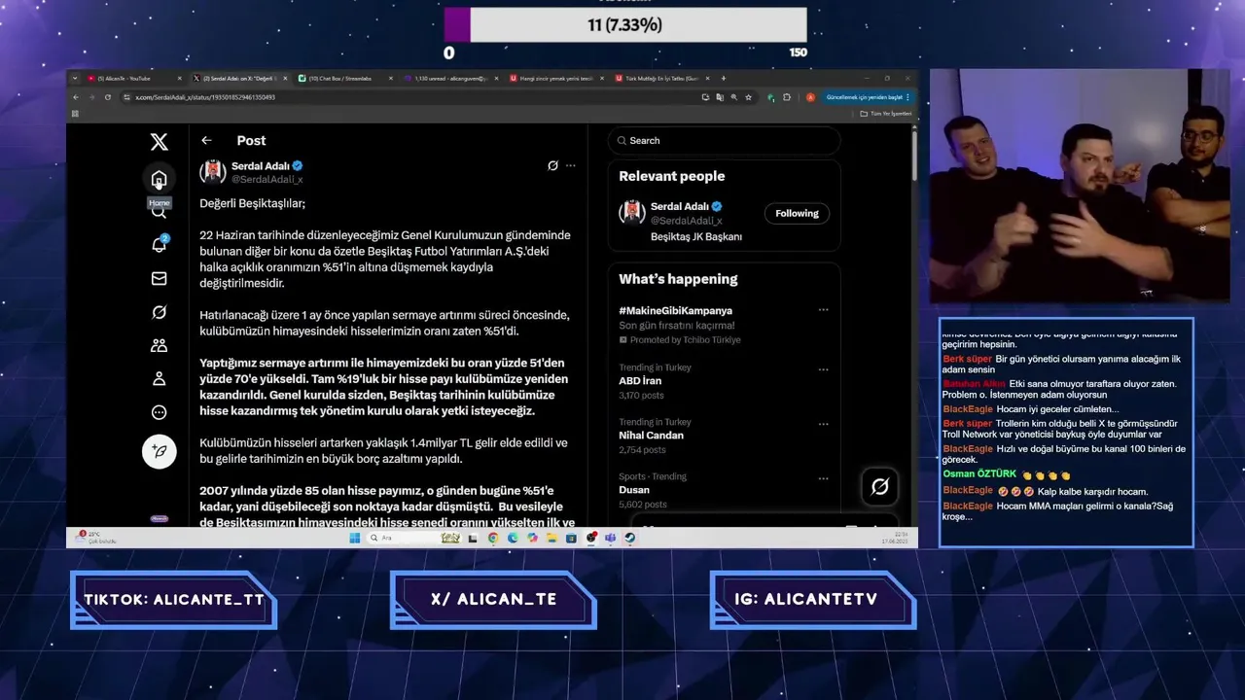
Task: Open options for #MakineGibiKampanya trend
Action: [823, 310]
